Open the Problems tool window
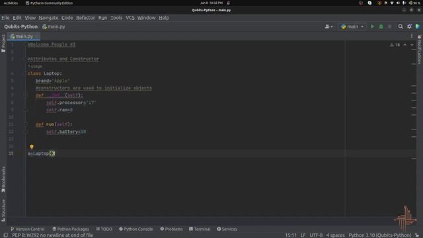 tap(171, 229)
